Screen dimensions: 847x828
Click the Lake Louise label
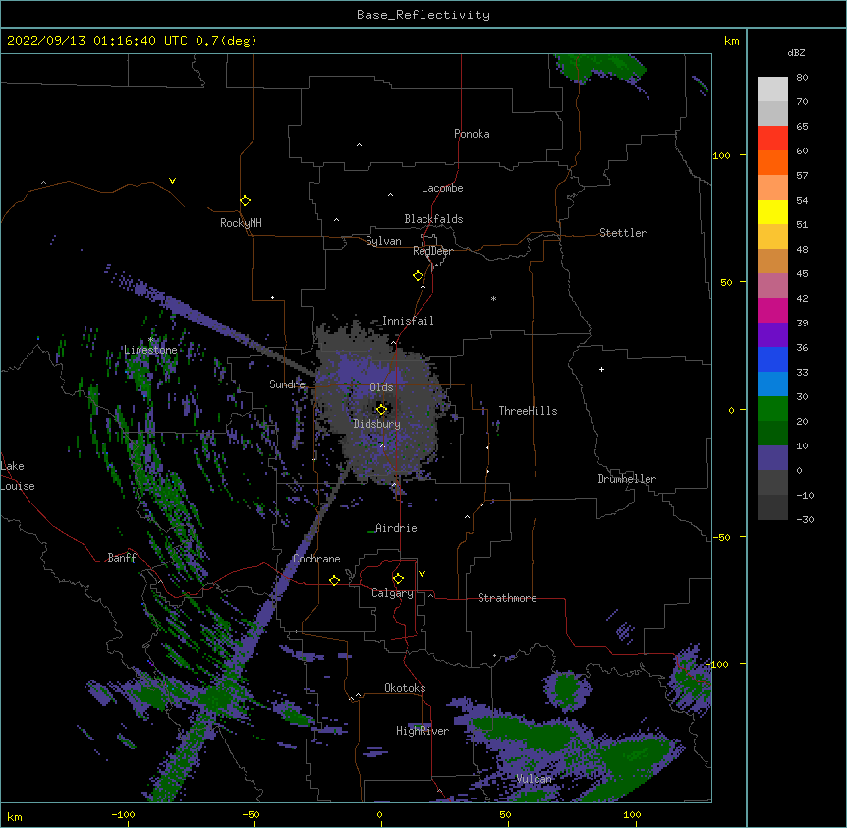pos(18,476)
